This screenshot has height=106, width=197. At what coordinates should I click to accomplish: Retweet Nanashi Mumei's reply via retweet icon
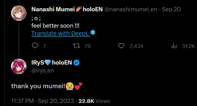(76, 46)
